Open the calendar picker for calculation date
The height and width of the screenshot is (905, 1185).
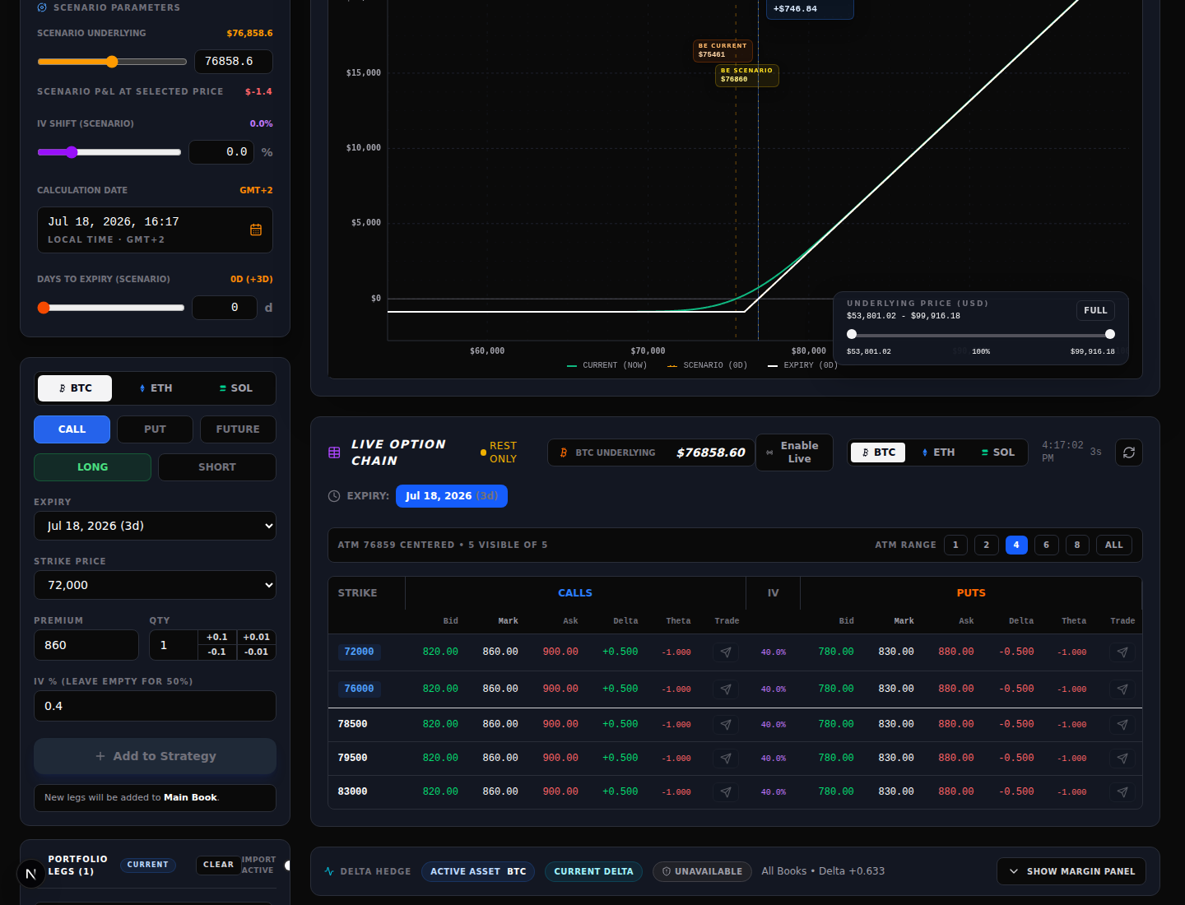click(x=256, y=230)
